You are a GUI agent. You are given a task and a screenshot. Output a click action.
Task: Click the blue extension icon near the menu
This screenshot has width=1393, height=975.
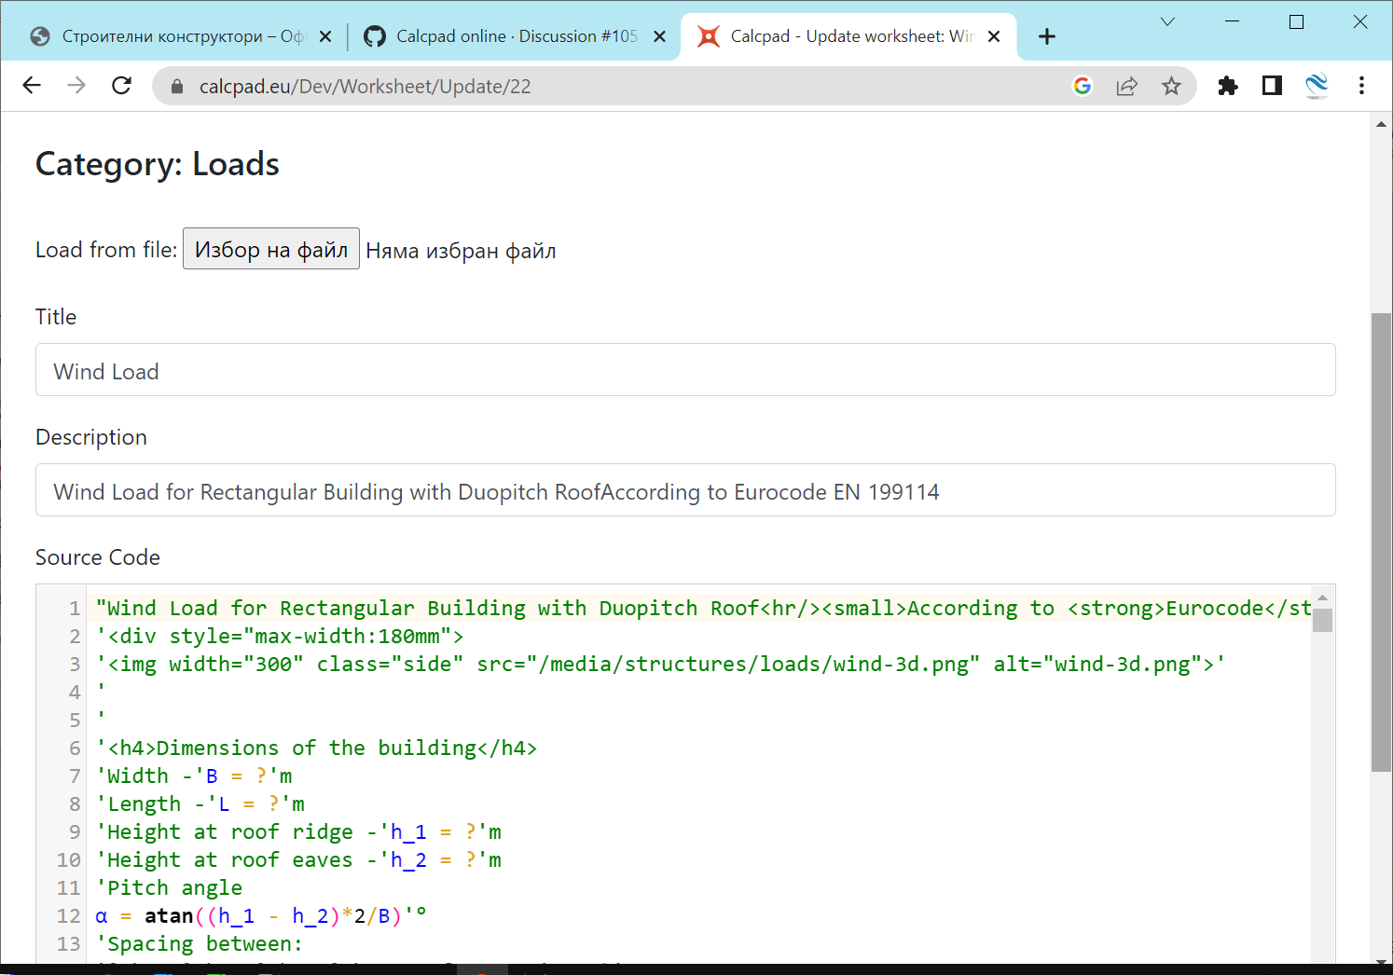(x=1317, y=86)
